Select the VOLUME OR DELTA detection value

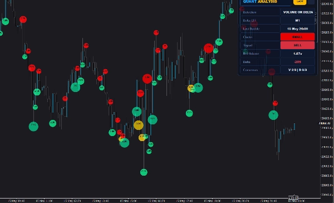[298, 12]
